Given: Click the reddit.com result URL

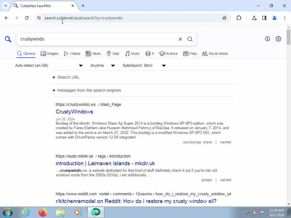Looking at the screenshot, I should tap(143, 194).
